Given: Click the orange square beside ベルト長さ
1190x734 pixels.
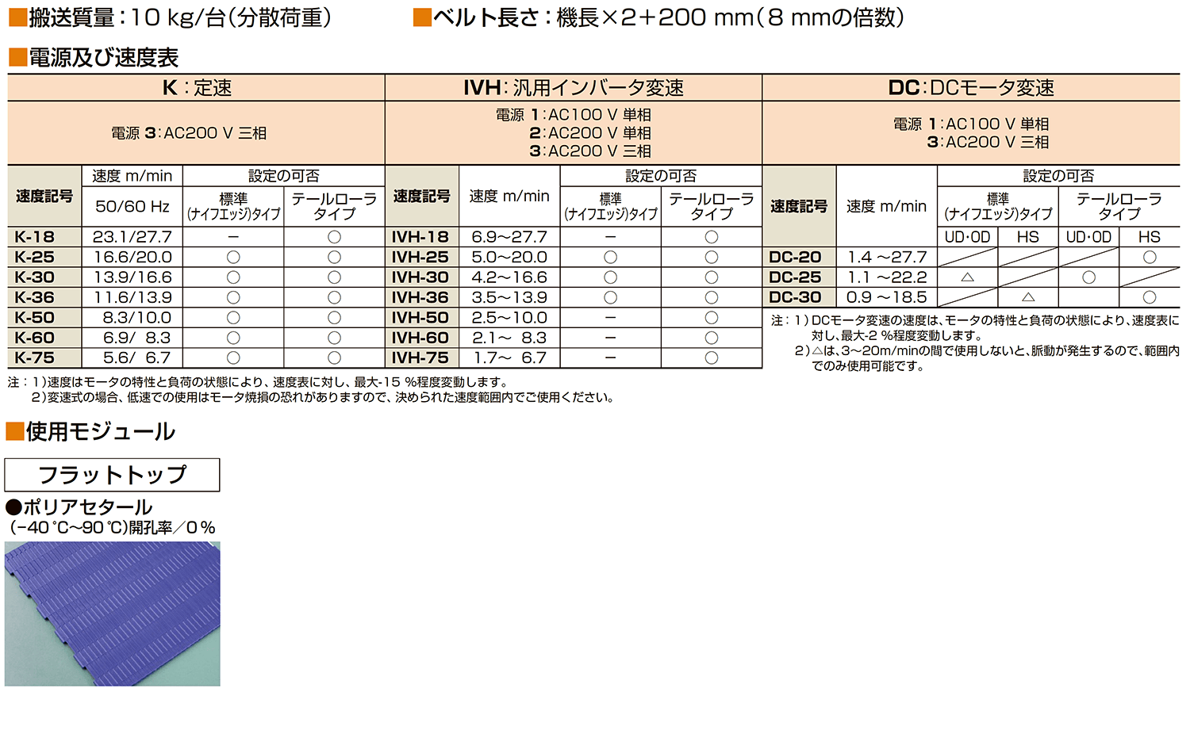Looking at the screenshot, I should 422,17.
